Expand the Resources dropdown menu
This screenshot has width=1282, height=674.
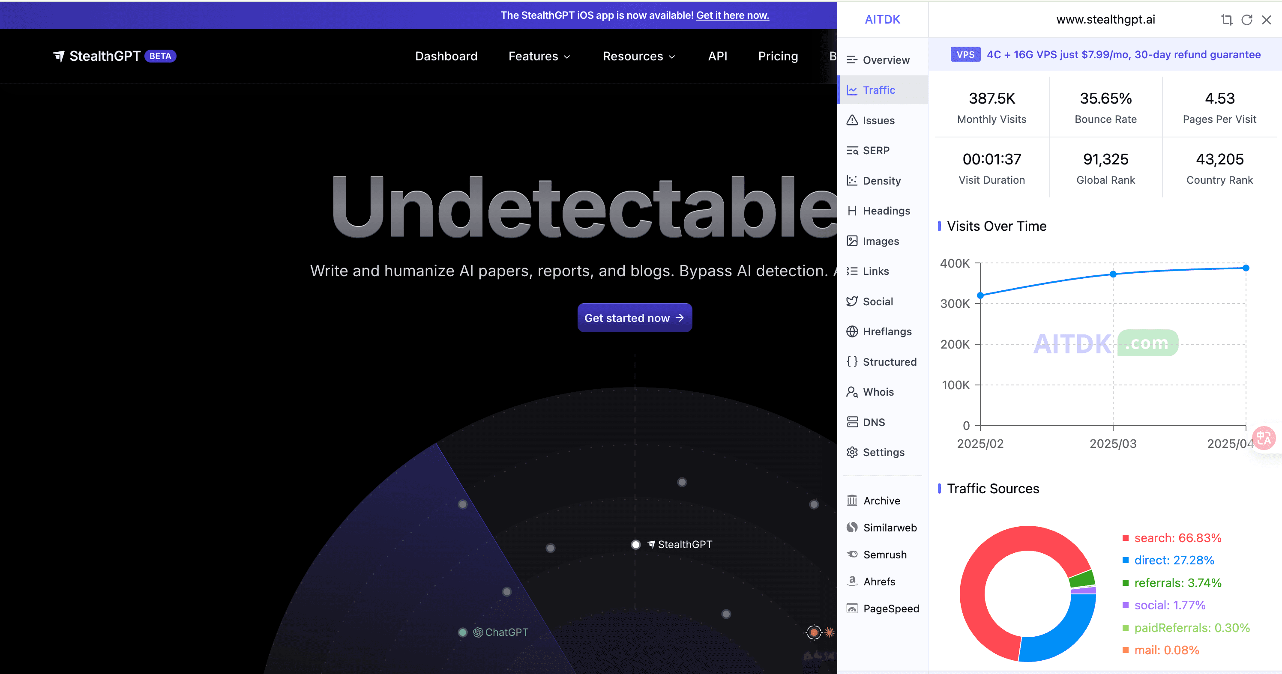(638, 56)
